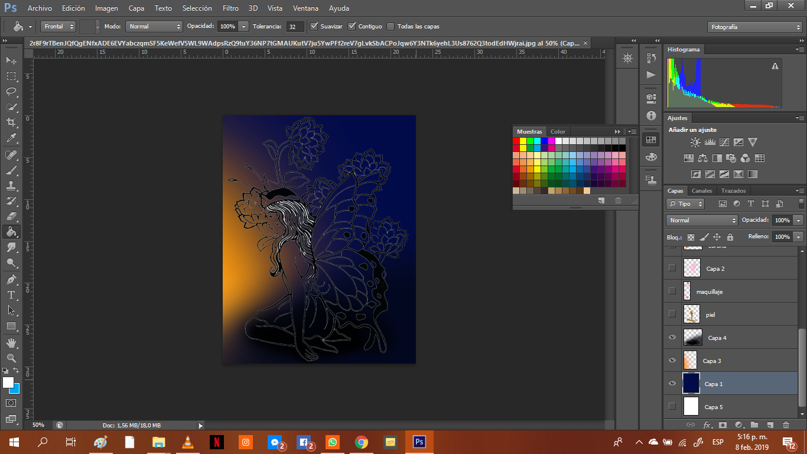Open the collapsed Actions panel icon

click(651, 75)
